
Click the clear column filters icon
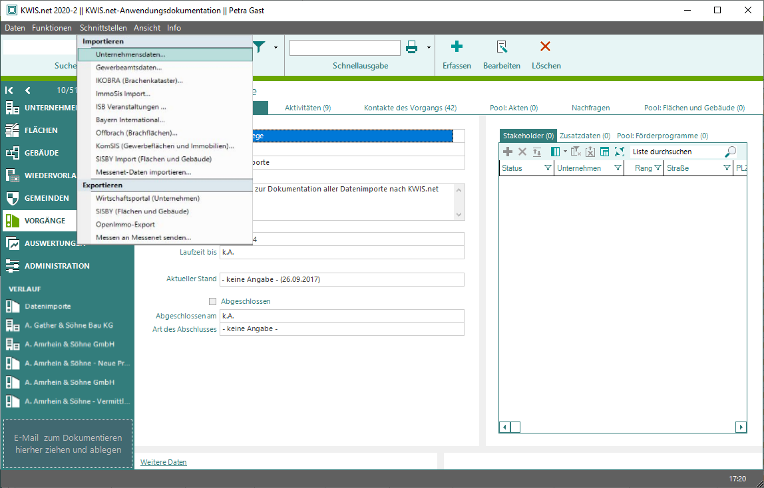pyautogui.click(x=576, y=152)
